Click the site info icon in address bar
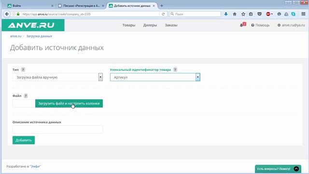Image resolution: width=309 pixels, height=174 pixels. (x=14, y=14)
